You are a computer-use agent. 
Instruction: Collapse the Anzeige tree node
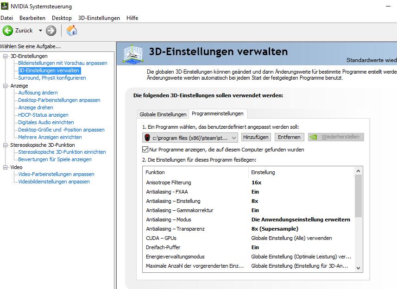(5, 86)
